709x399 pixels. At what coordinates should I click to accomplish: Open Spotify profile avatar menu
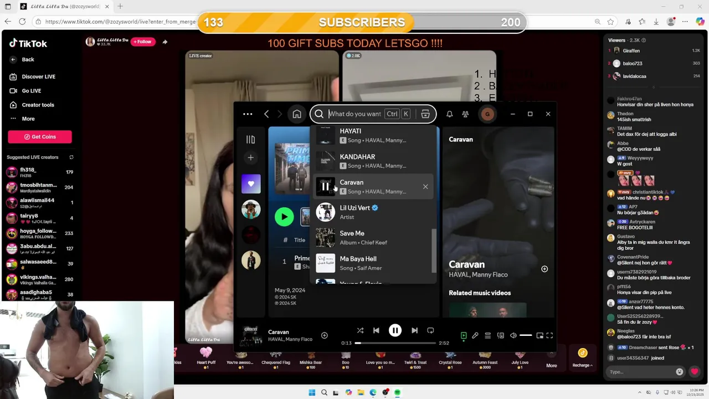click(487, 114)
